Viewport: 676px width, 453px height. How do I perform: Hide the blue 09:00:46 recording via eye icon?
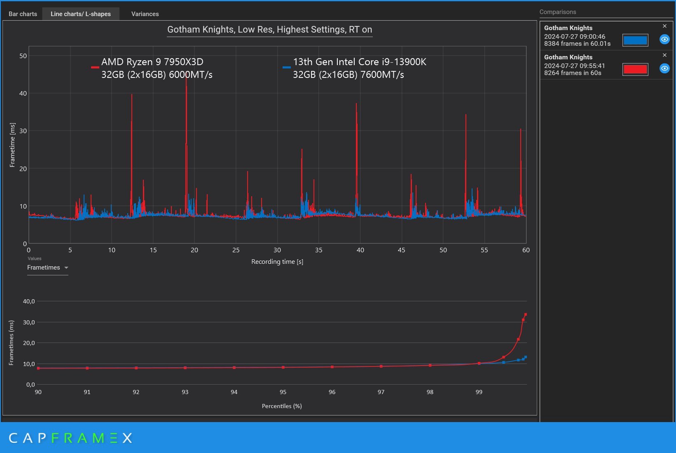pyautogui.click(x=664, y=39)
